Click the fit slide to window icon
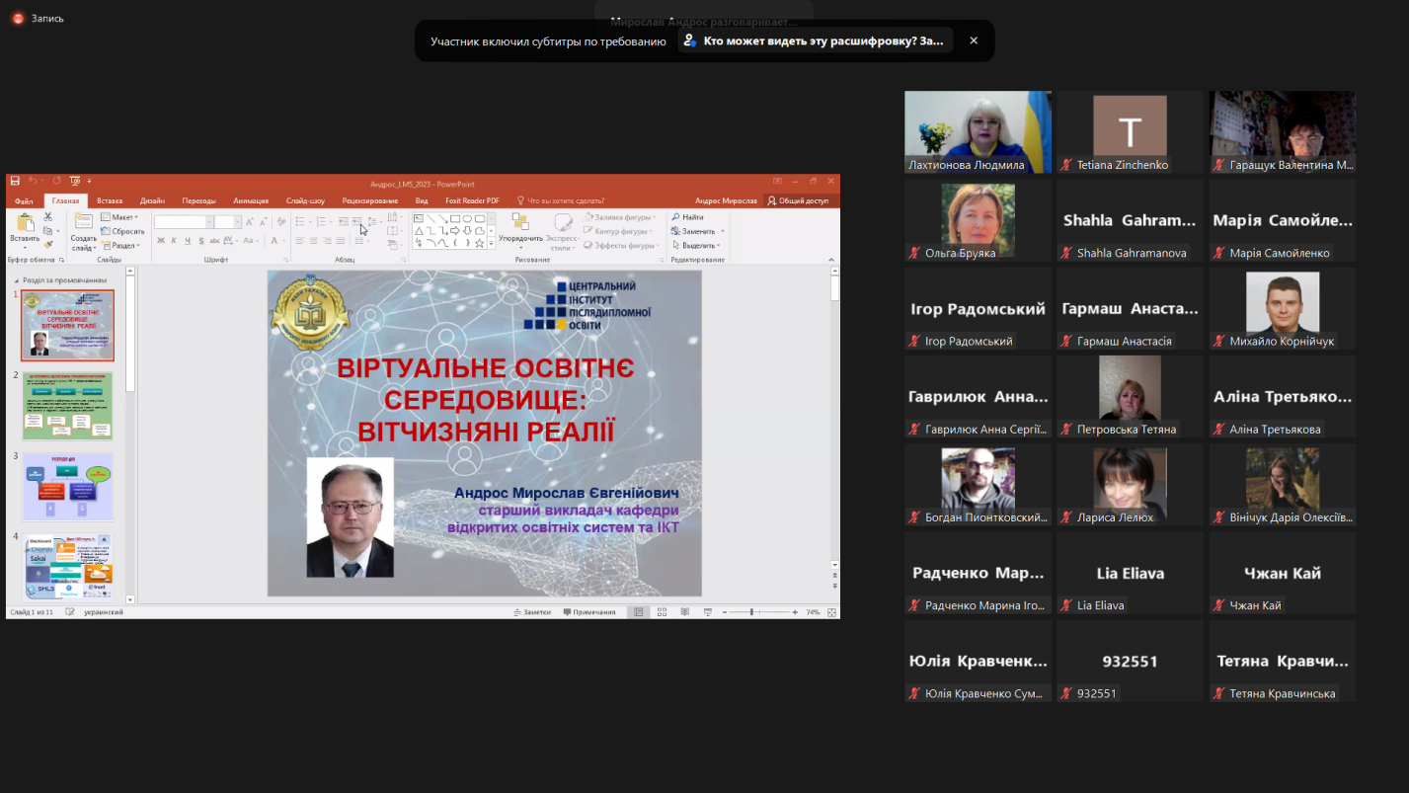Screen dimensions: 1409x793 pos(832,612)
